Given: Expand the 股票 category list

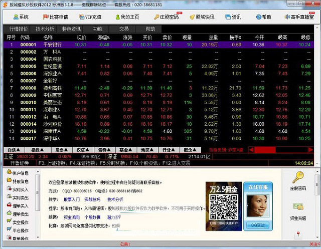Looking at the screenshot, I should pos(62,150).
